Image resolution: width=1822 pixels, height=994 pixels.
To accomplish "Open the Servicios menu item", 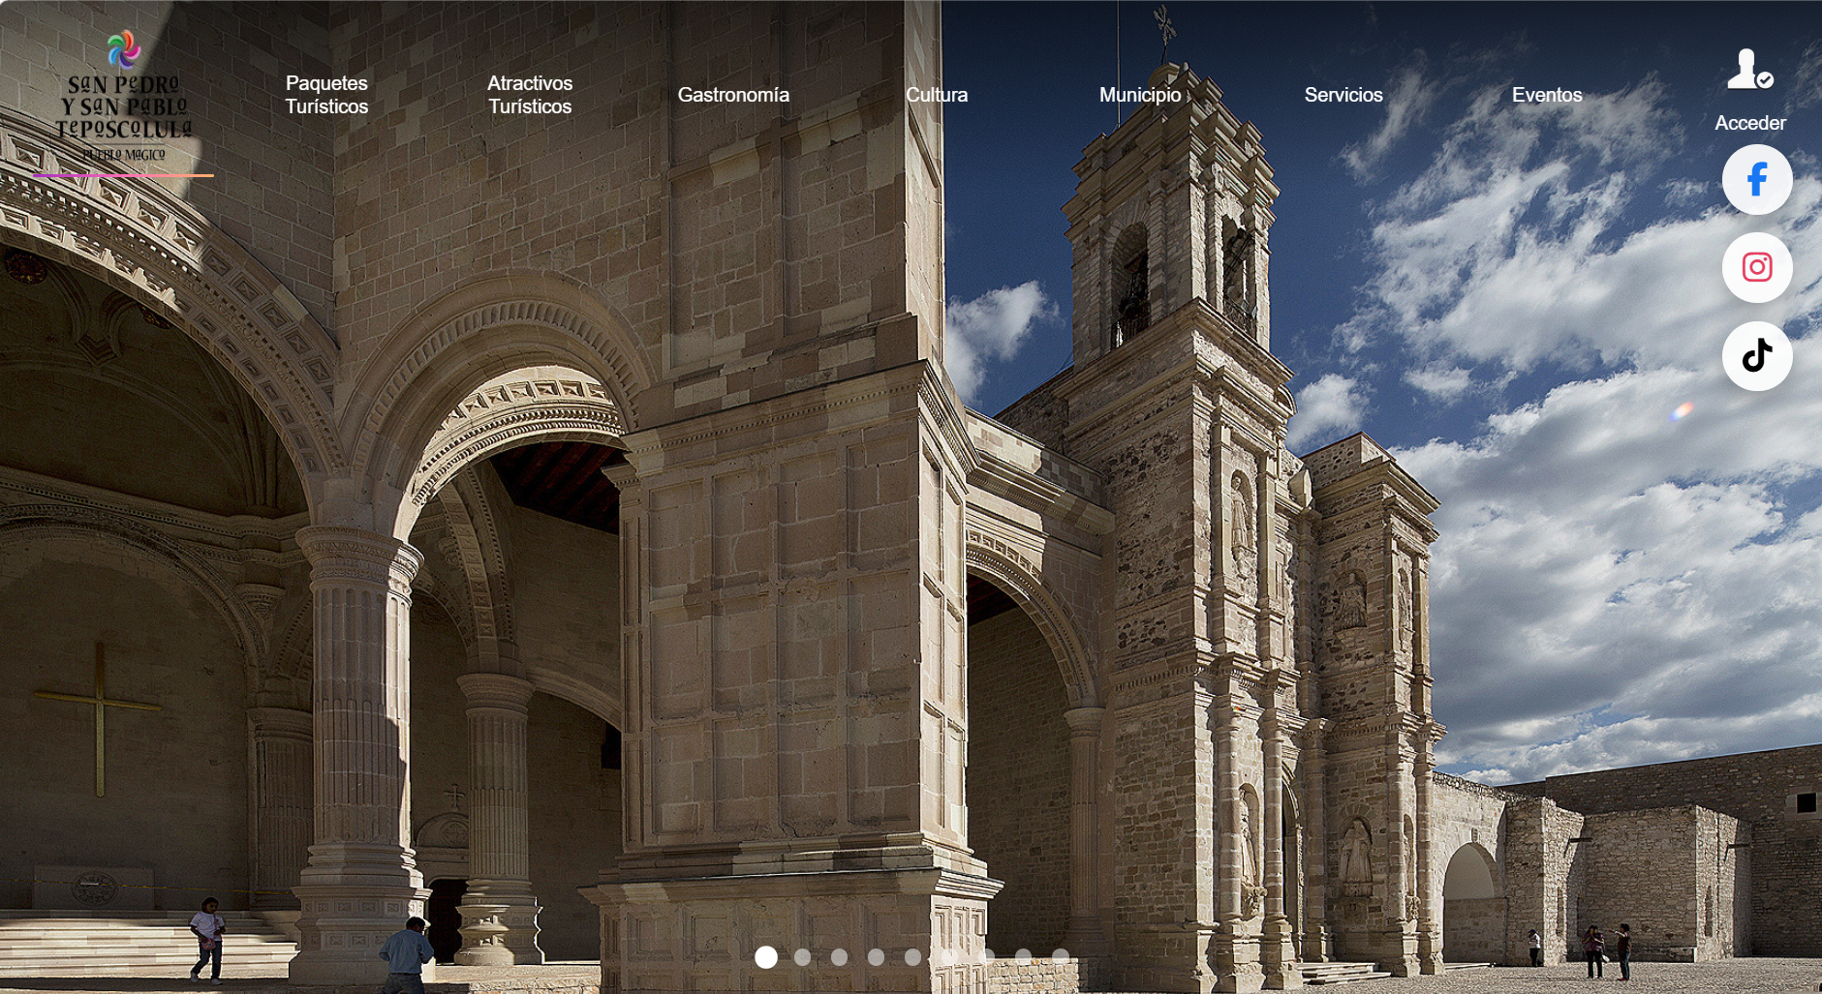I will coord(1343,95).
